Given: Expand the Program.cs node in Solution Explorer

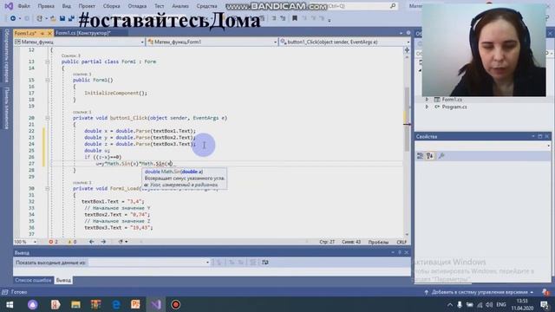Looking at the screenshot, I should click(x=427, y=107).
